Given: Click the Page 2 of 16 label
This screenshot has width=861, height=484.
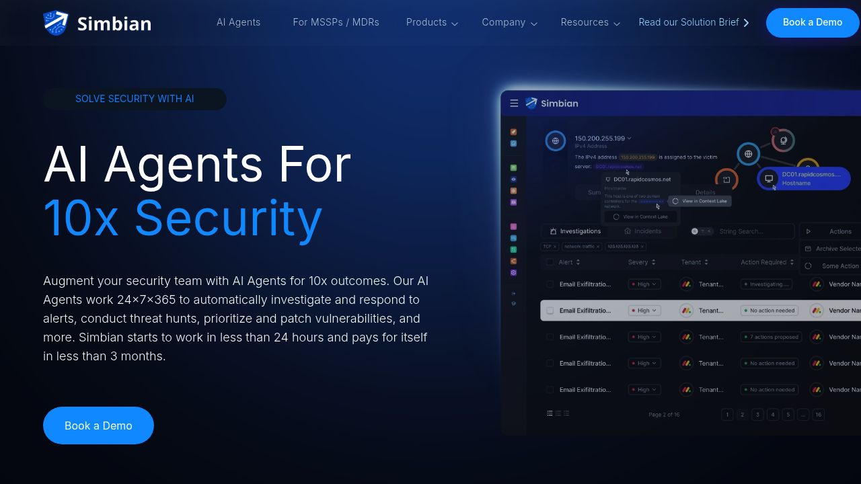Looking at the screenshot, I should pyautogui.click(x=664, y=415).
